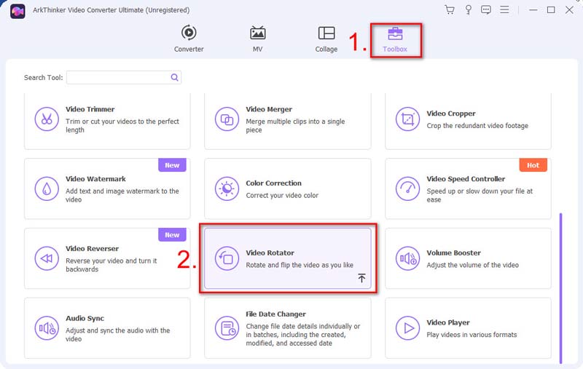The width and height of the screenshot is (583, 369).
Task: Open the feedback chat bubble icon
Action: [486, 9]
